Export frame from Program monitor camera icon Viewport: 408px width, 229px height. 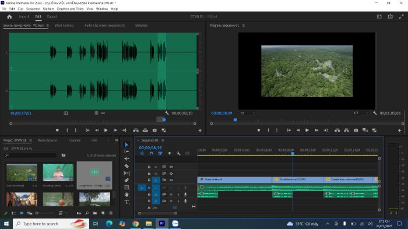coord(356,130)
